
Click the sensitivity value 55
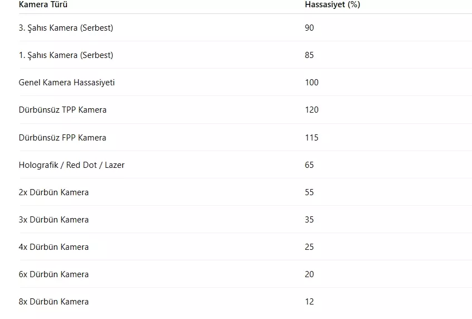click(310, 192)
